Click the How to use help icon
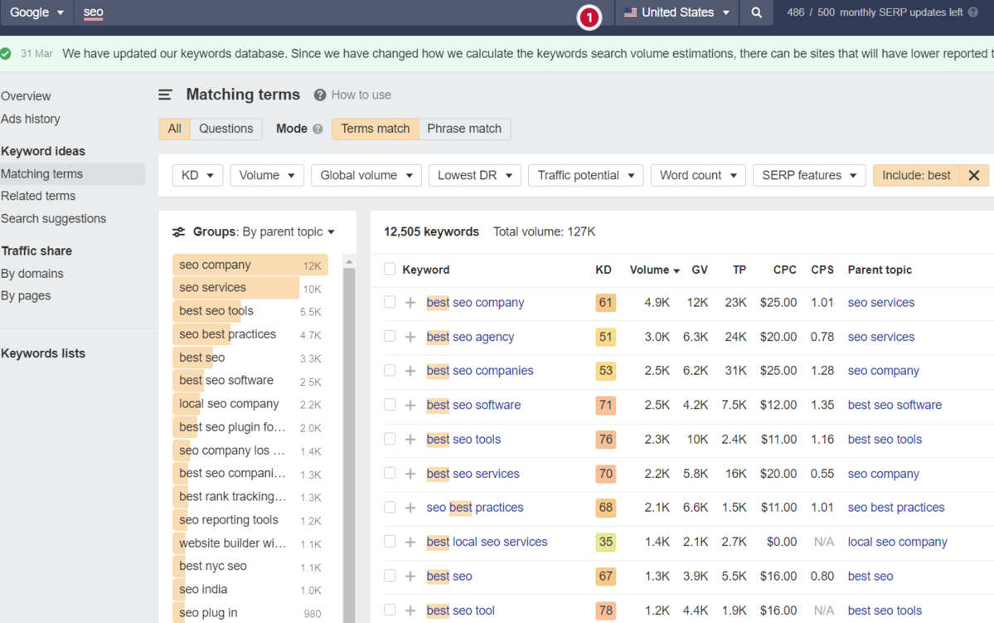Viewport: 994px width, 623px height. (x=319, y=95)
